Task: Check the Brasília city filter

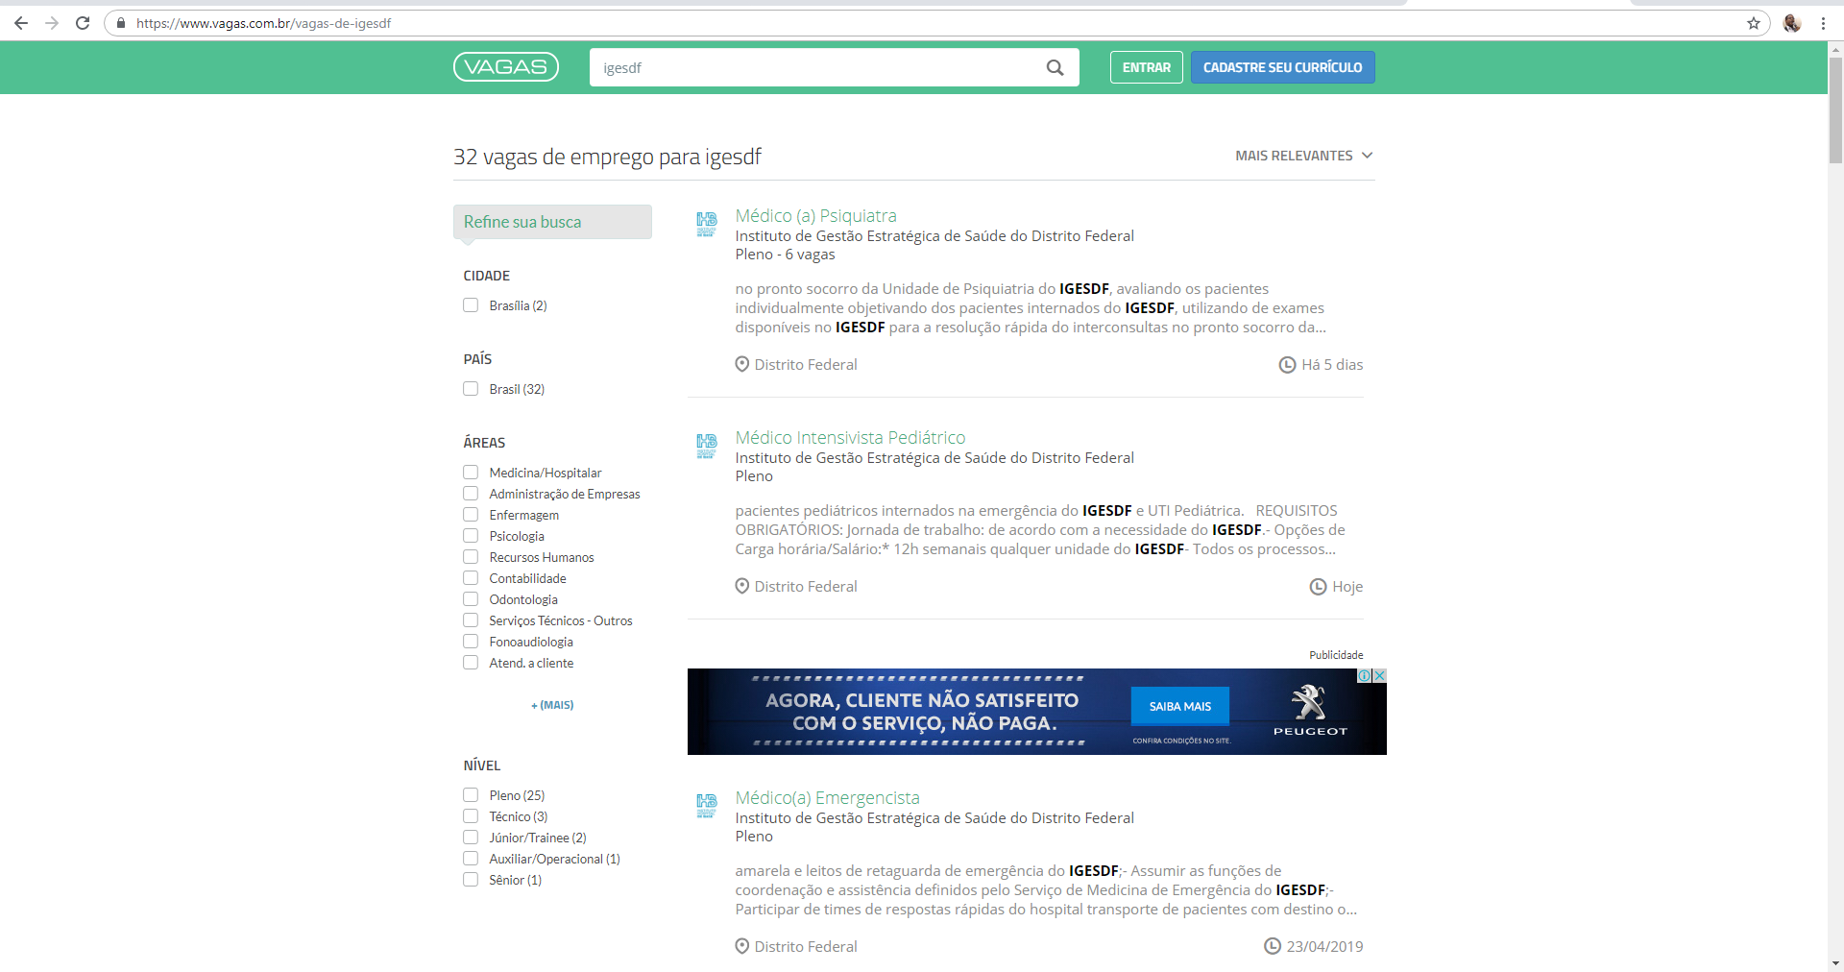Action: (x=471, y=305)
